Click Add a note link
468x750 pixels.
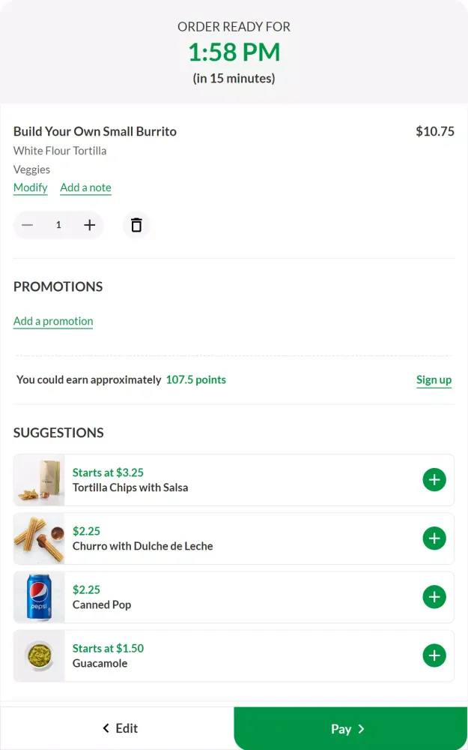pos(85,187)
